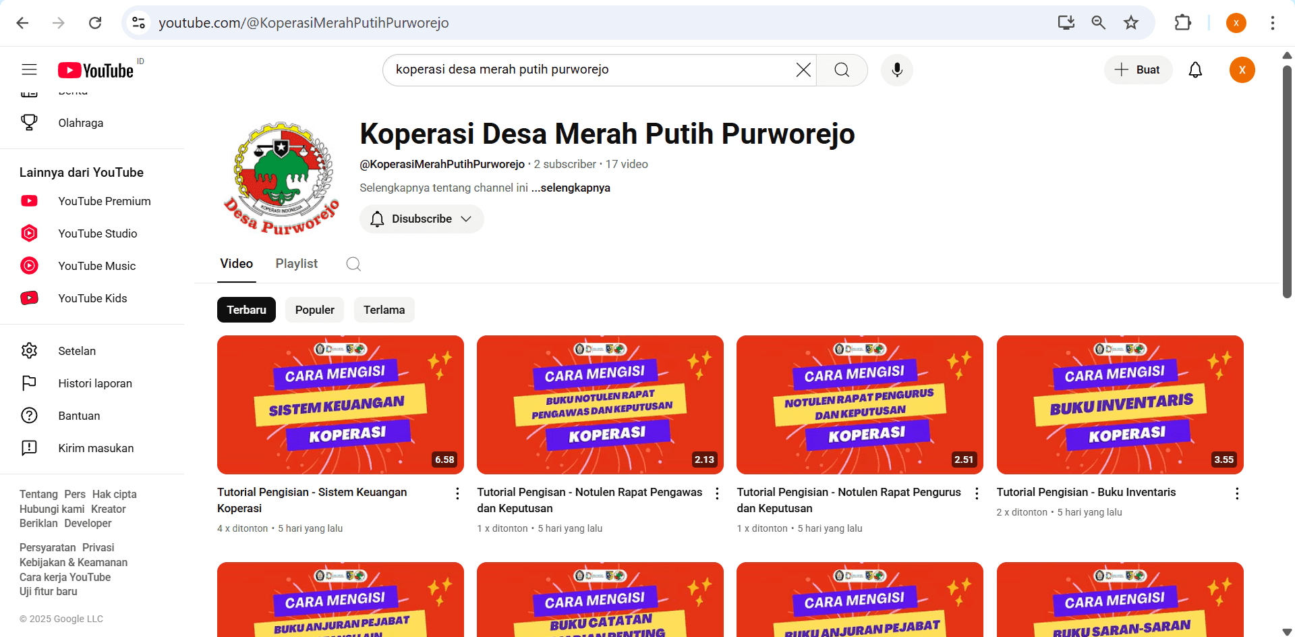The image size is (1295, 637).
Task: Click the channel profile picture
Action: [x=281, y=178]
